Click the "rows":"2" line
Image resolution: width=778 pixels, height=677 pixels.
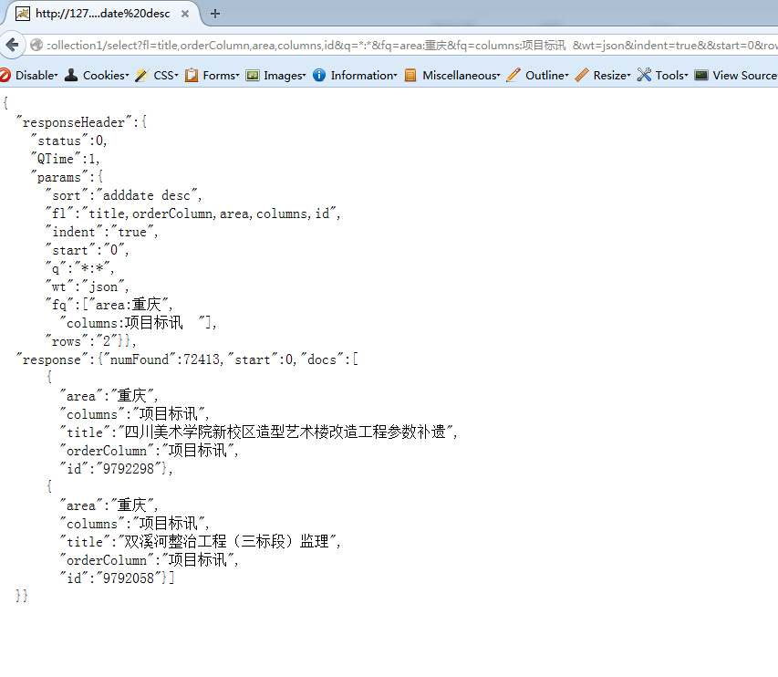(x=90, y=341)
